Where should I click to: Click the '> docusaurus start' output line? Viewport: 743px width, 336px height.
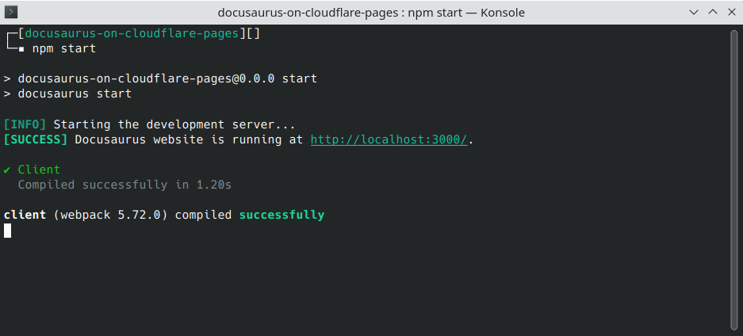(67, 94)
